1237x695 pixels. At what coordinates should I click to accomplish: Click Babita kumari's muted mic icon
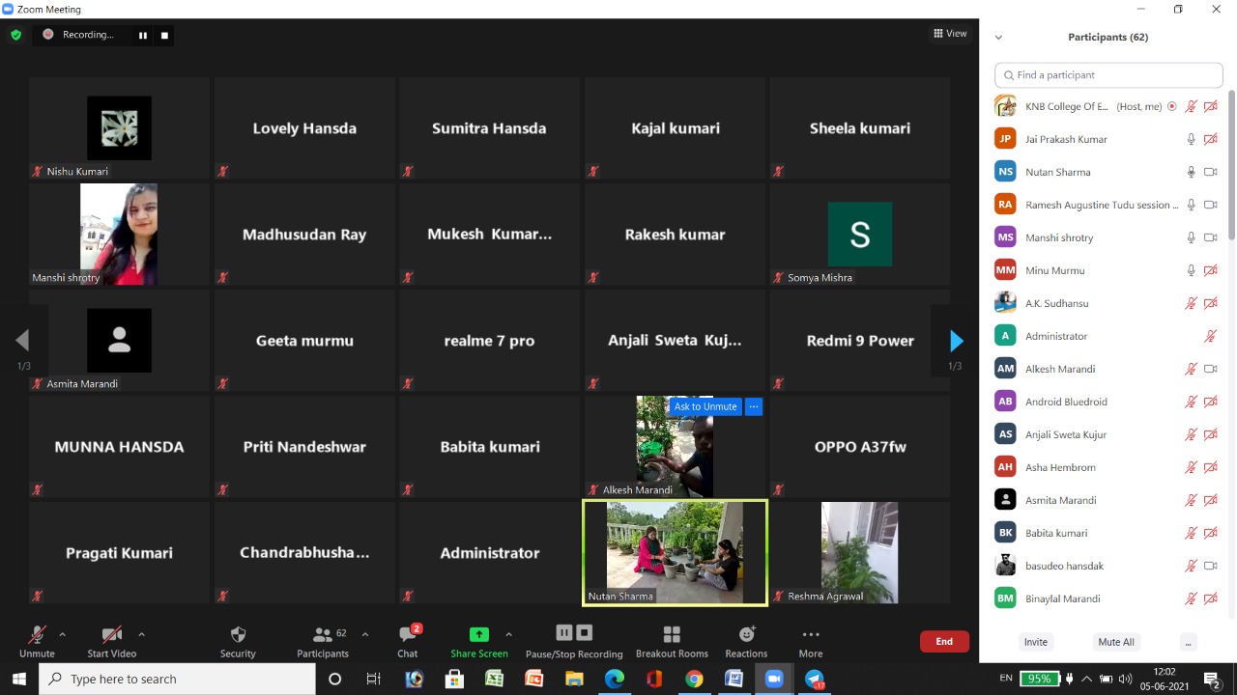tap(1192, 533)
